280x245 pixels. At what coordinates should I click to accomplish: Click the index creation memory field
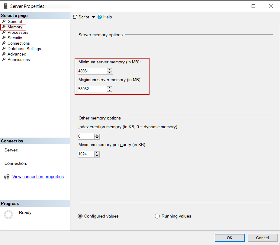coord(86,136)
